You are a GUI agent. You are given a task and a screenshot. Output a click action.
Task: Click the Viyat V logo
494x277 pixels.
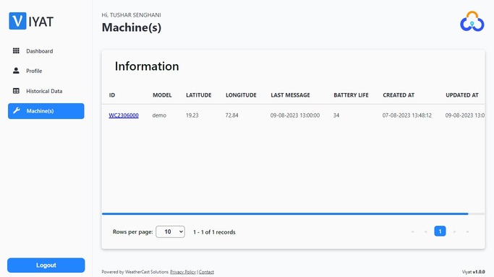click(17, 21)
